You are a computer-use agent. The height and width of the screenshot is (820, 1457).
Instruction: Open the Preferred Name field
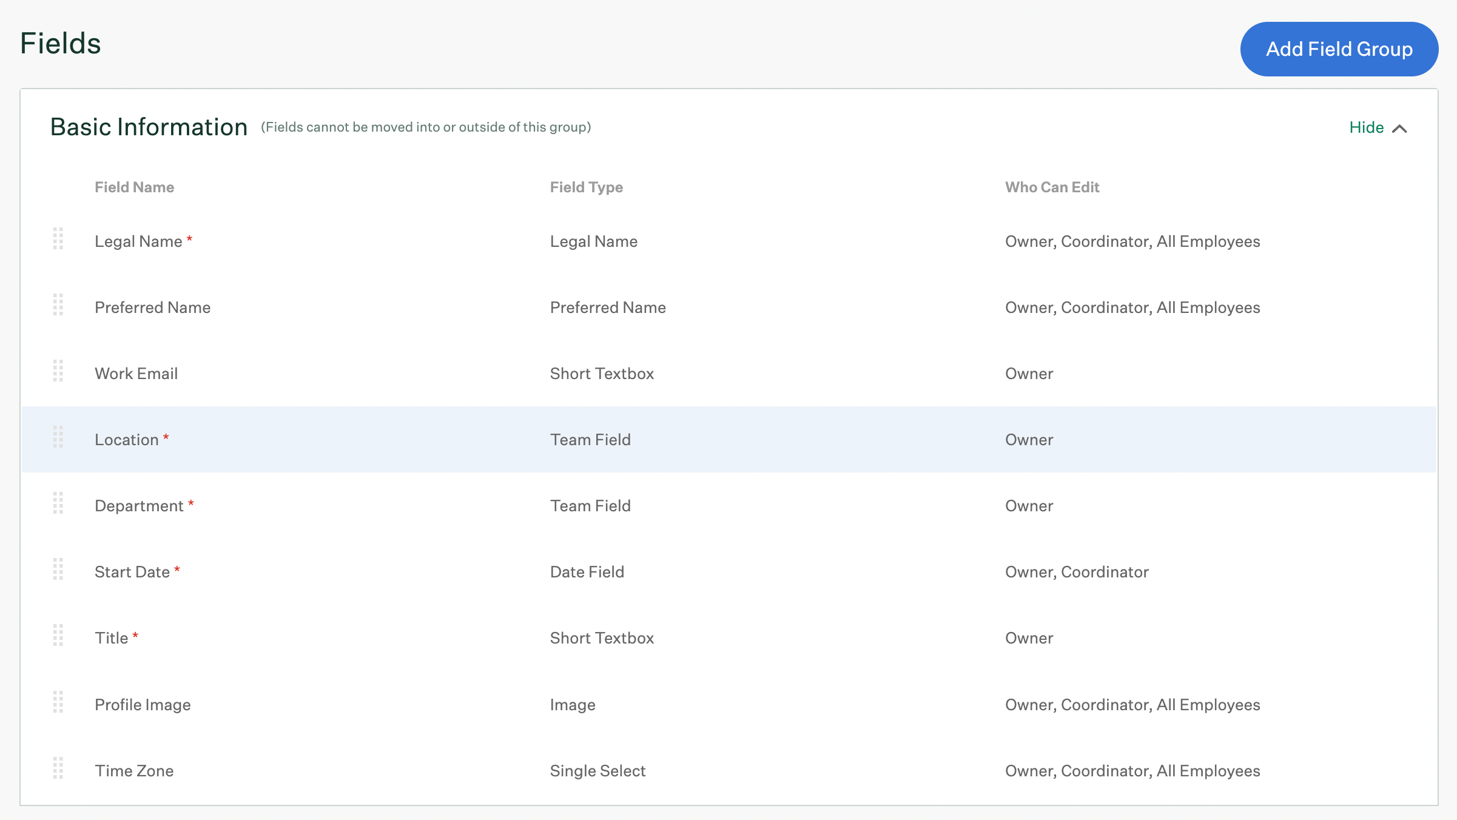(153, 307)
